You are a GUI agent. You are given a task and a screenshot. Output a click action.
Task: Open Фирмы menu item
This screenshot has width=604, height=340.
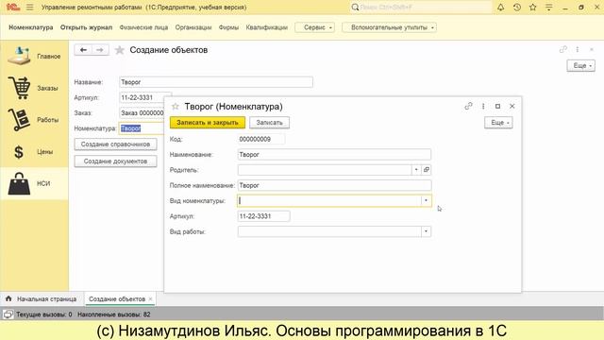click(x=228, y=27)
